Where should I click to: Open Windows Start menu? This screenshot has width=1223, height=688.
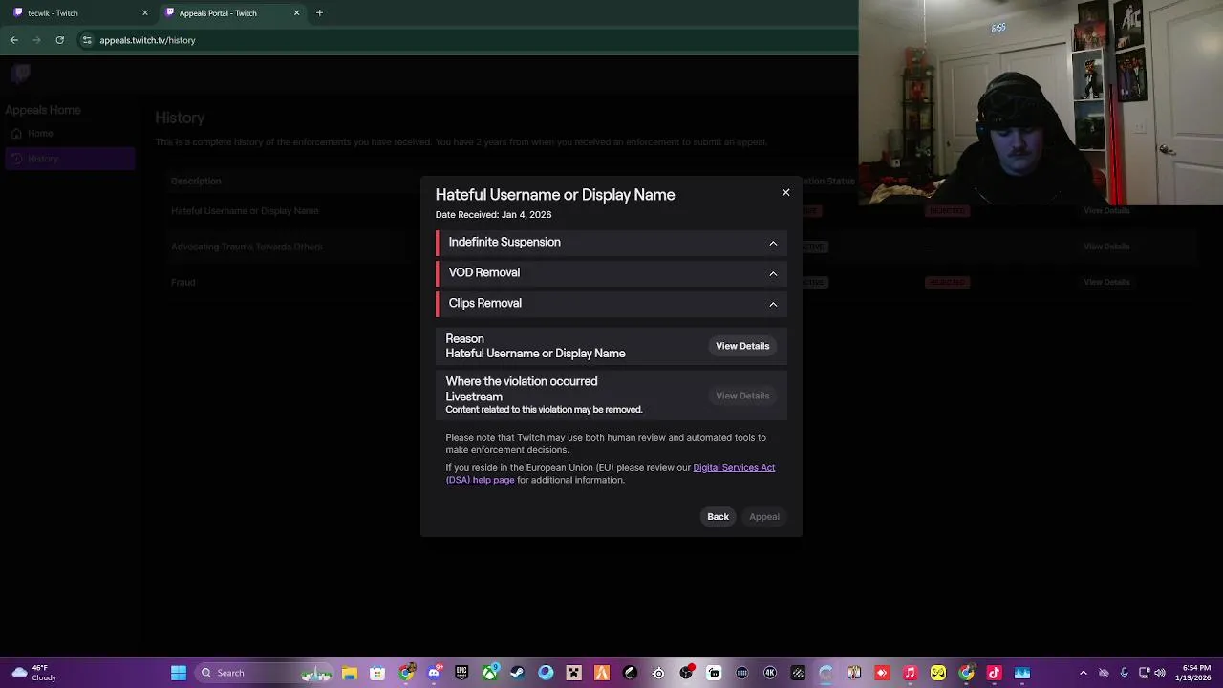[x=179, y=673]
